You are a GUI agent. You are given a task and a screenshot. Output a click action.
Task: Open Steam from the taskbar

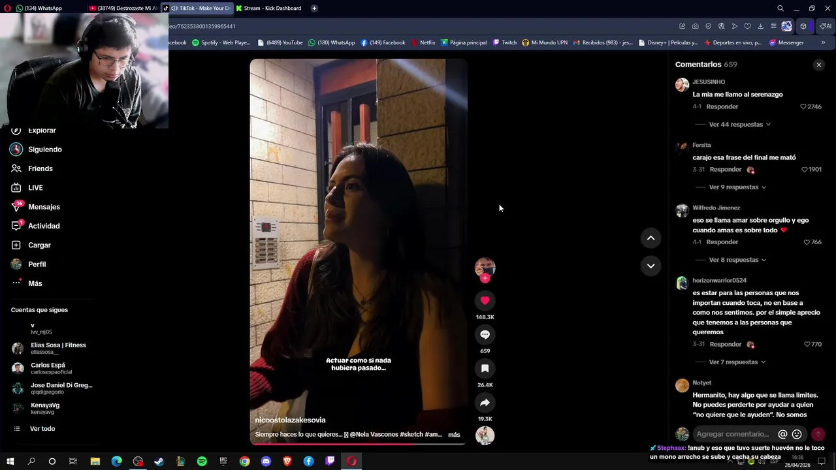(x=159, y=462)
